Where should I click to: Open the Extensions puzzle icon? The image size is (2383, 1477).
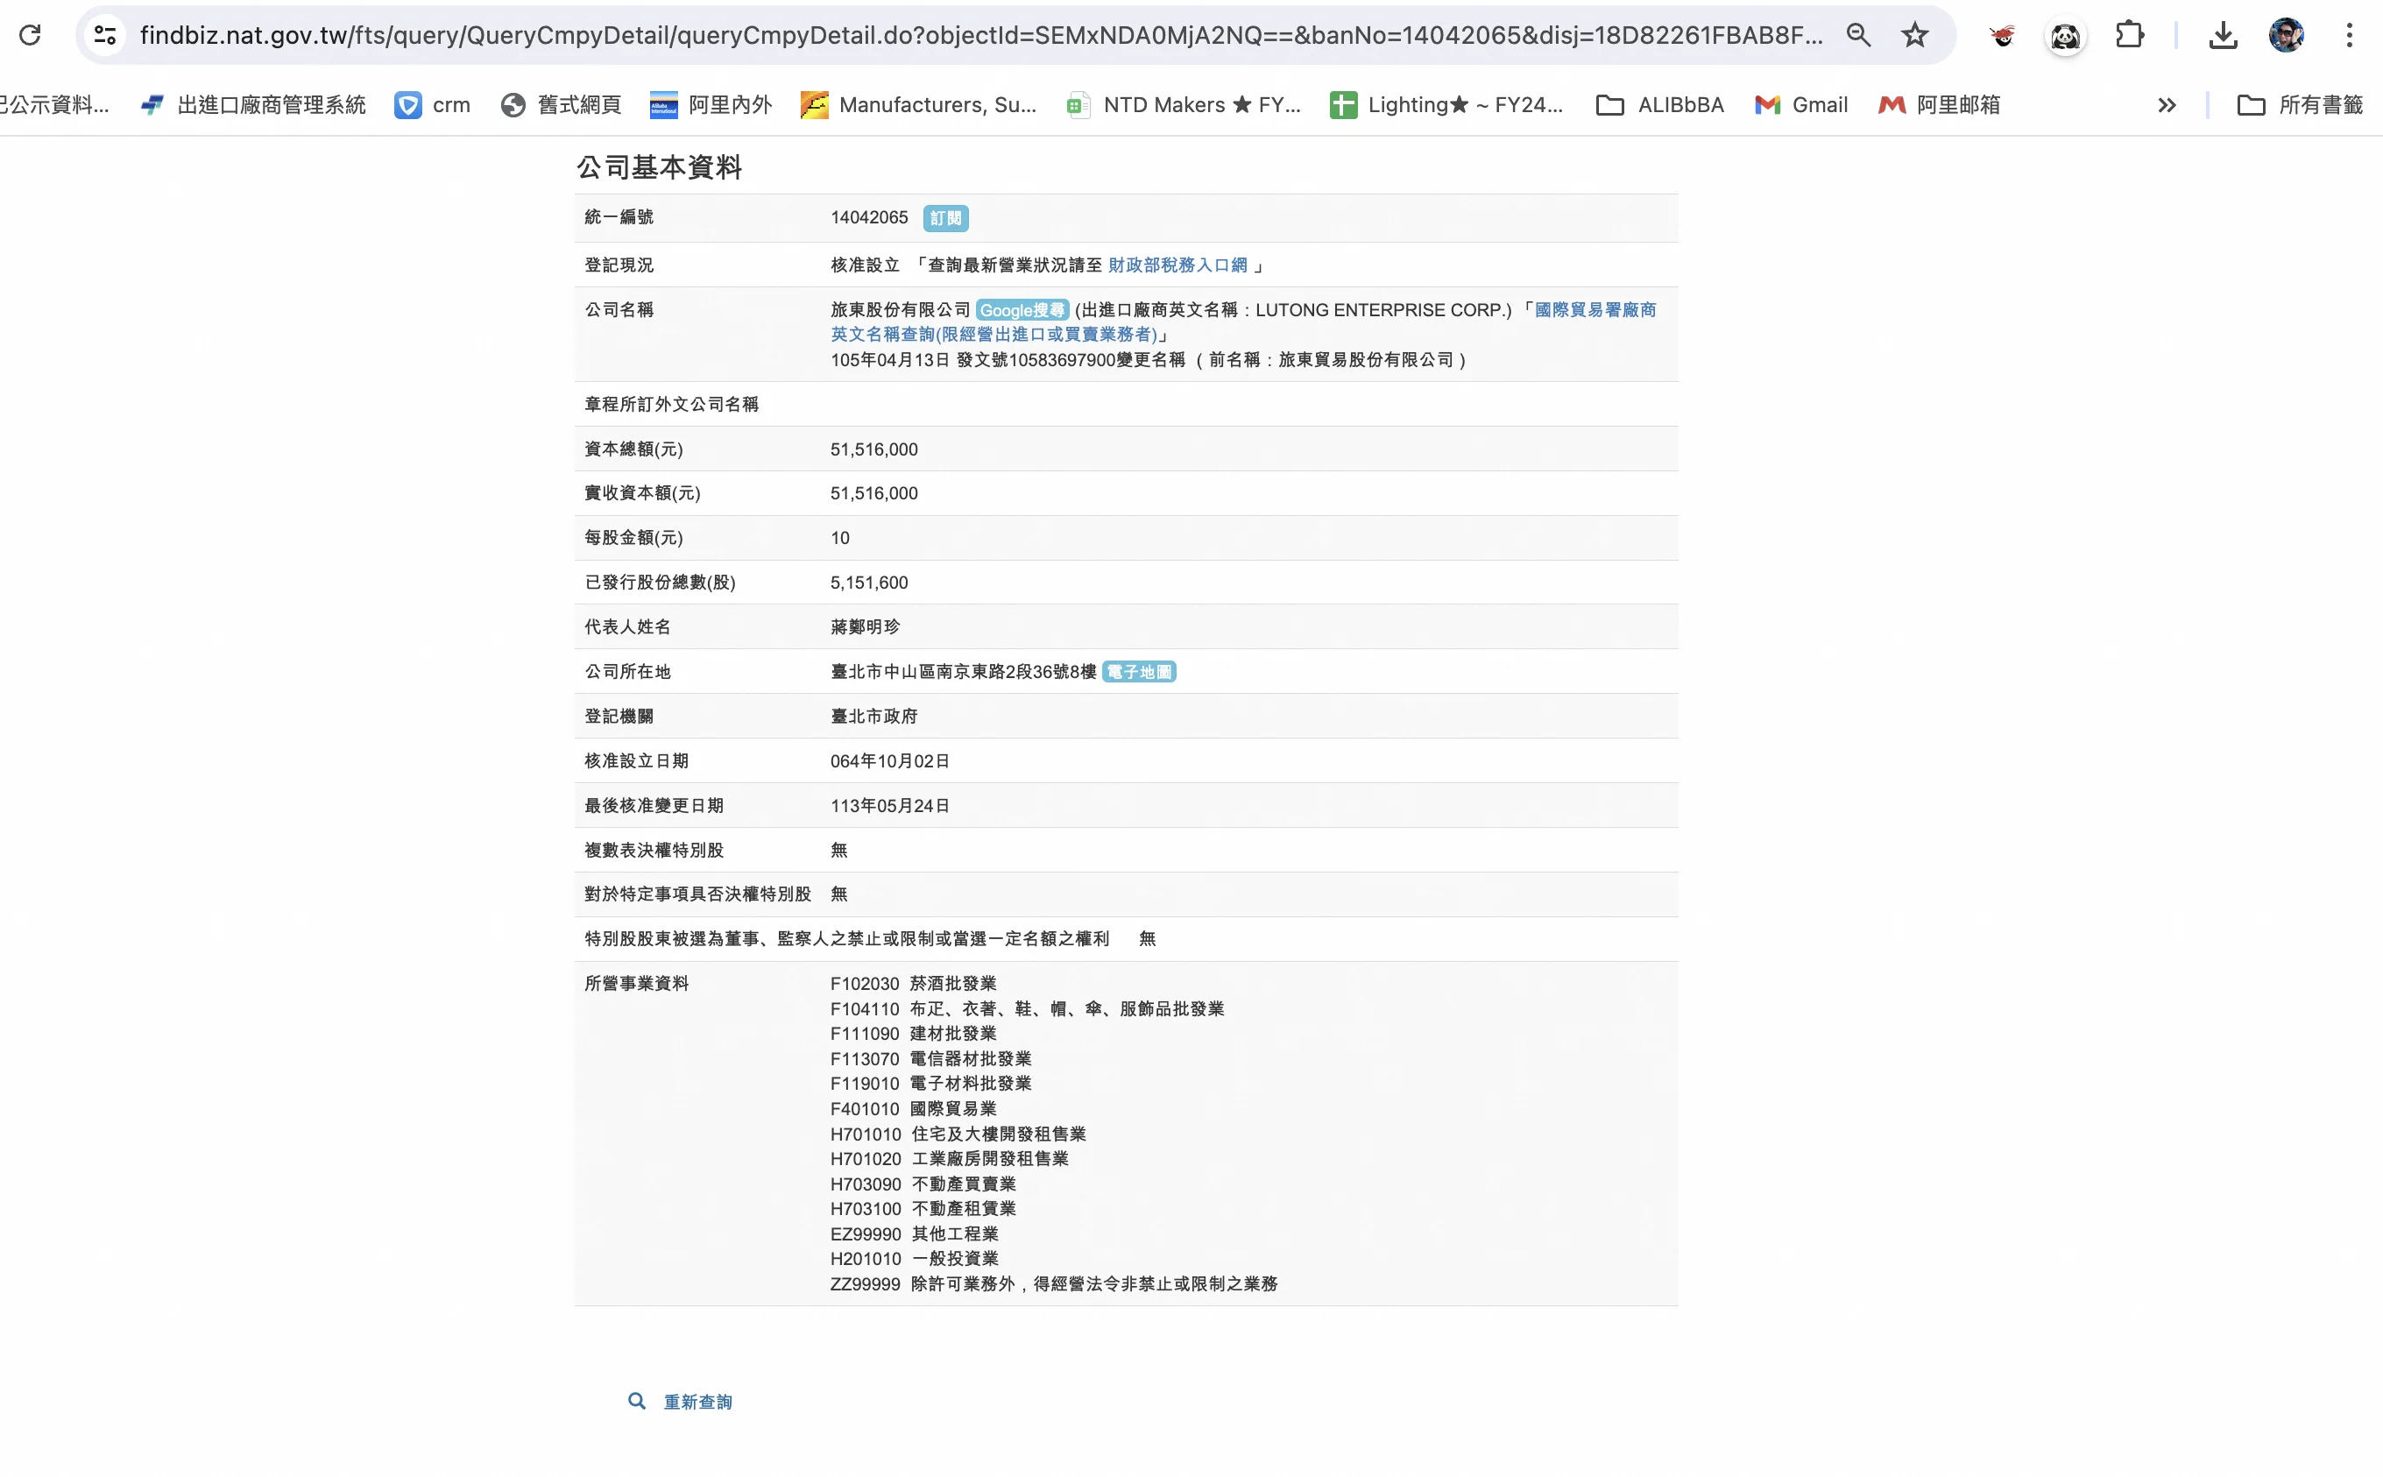coord(2129,35)
